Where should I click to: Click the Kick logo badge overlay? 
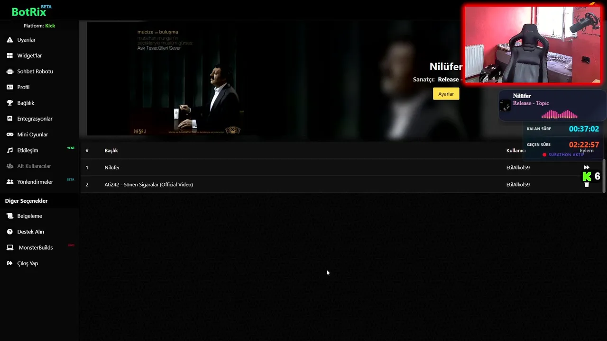tap(587, 177)
